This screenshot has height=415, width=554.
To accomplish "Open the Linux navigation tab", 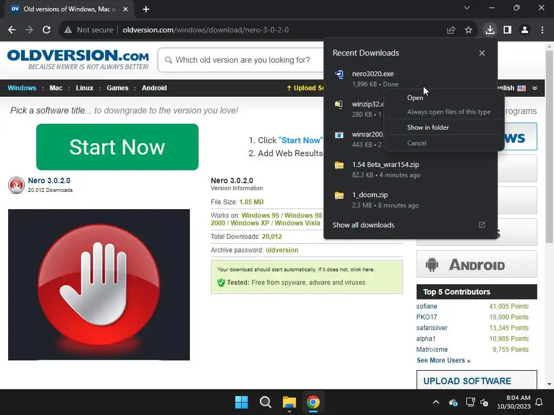I will (84, 88).
